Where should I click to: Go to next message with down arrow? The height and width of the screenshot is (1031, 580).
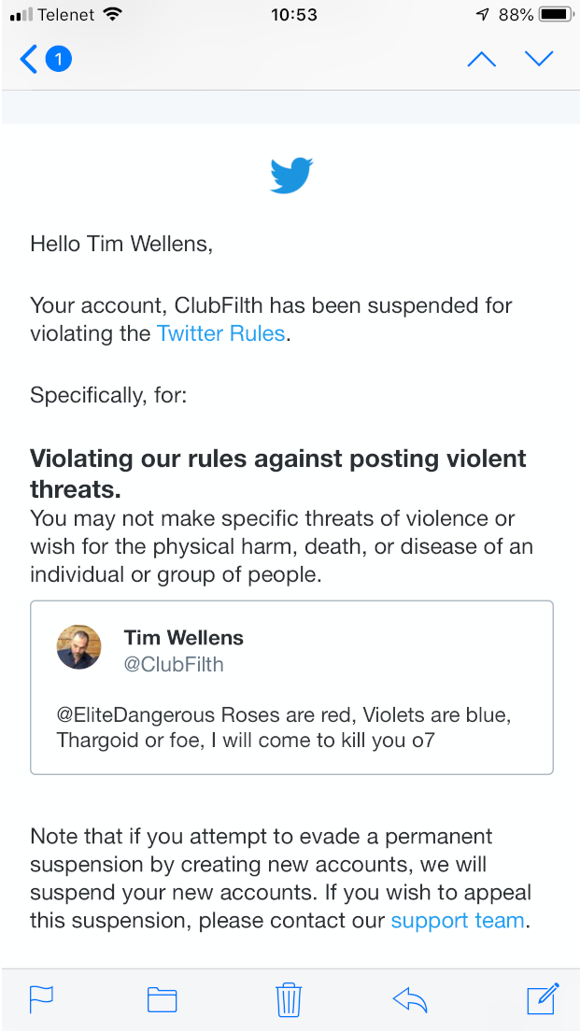pos(539,60)
